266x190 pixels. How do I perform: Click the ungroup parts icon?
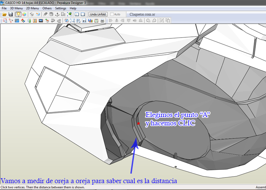pos(168,21)
